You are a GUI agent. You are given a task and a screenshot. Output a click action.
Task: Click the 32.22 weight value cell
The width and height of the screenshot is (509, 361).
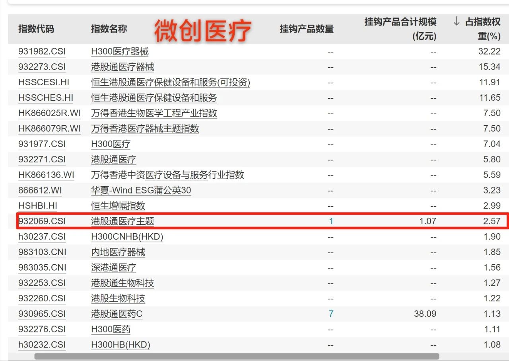[490, 51]
